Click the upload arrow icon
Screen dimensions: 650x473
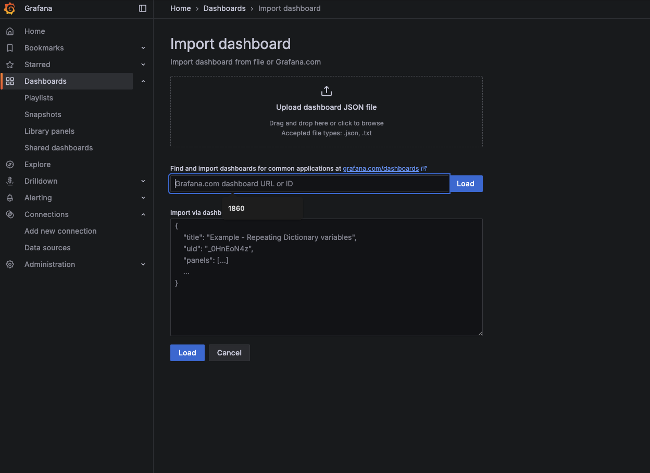pos(327,91)
